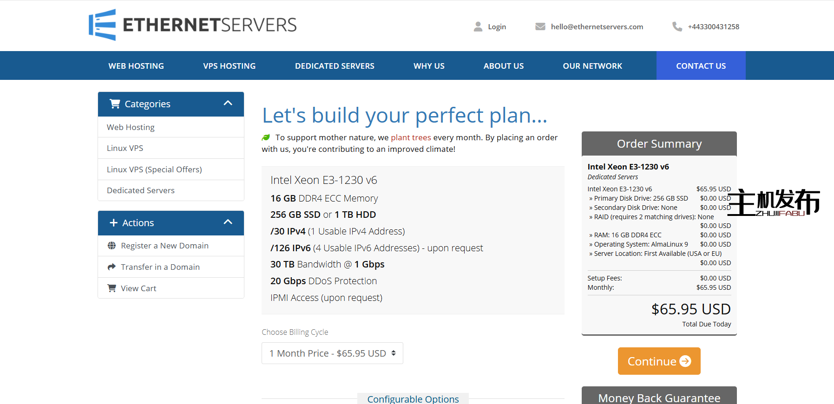Viewport: 834px width, 404px height.
Task: Click the Monthly row in summary
Action: pos(659,287)
